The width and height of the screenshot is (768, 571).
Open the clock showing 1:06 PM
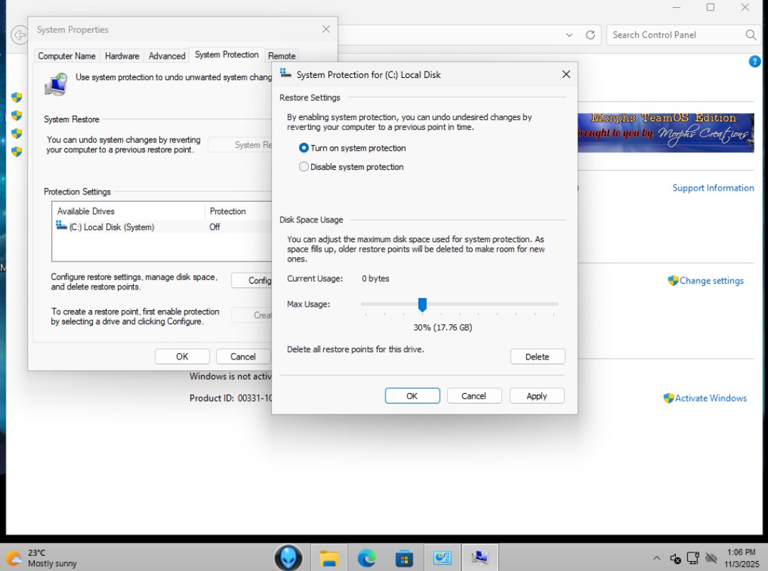(741, 558)
